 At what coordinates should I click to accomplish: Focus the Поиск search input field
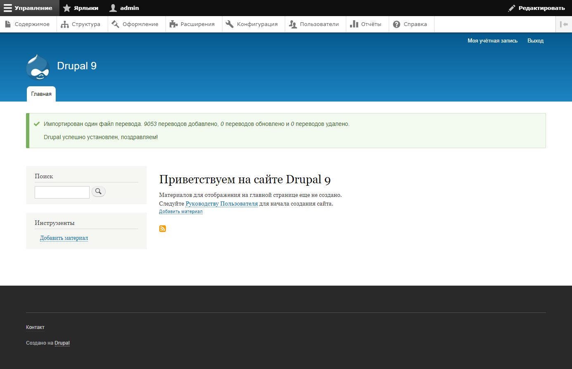[x=62, y=192]
